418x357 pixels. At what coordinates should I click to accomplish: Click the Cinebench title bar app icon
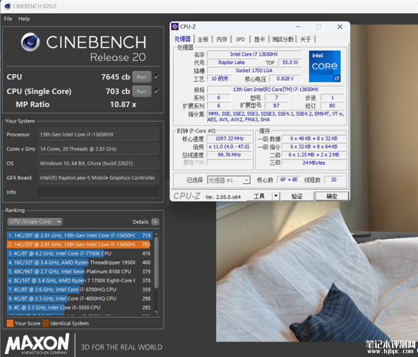coord(8,6)
